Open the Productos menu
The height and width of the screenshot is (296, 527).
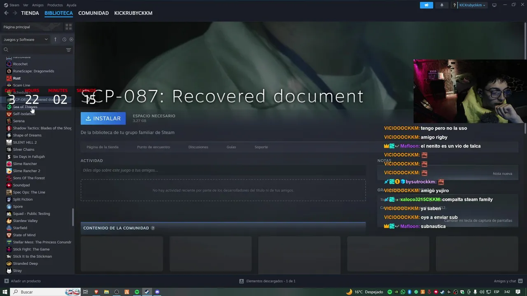[55, 5]
